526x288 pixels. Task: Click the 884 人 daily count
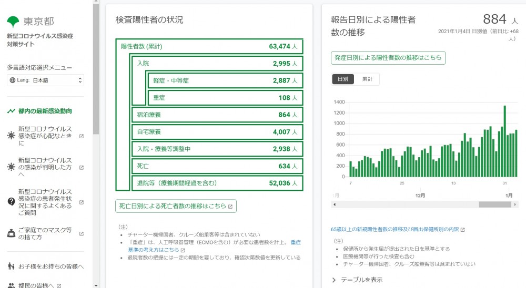coord(501,19)
